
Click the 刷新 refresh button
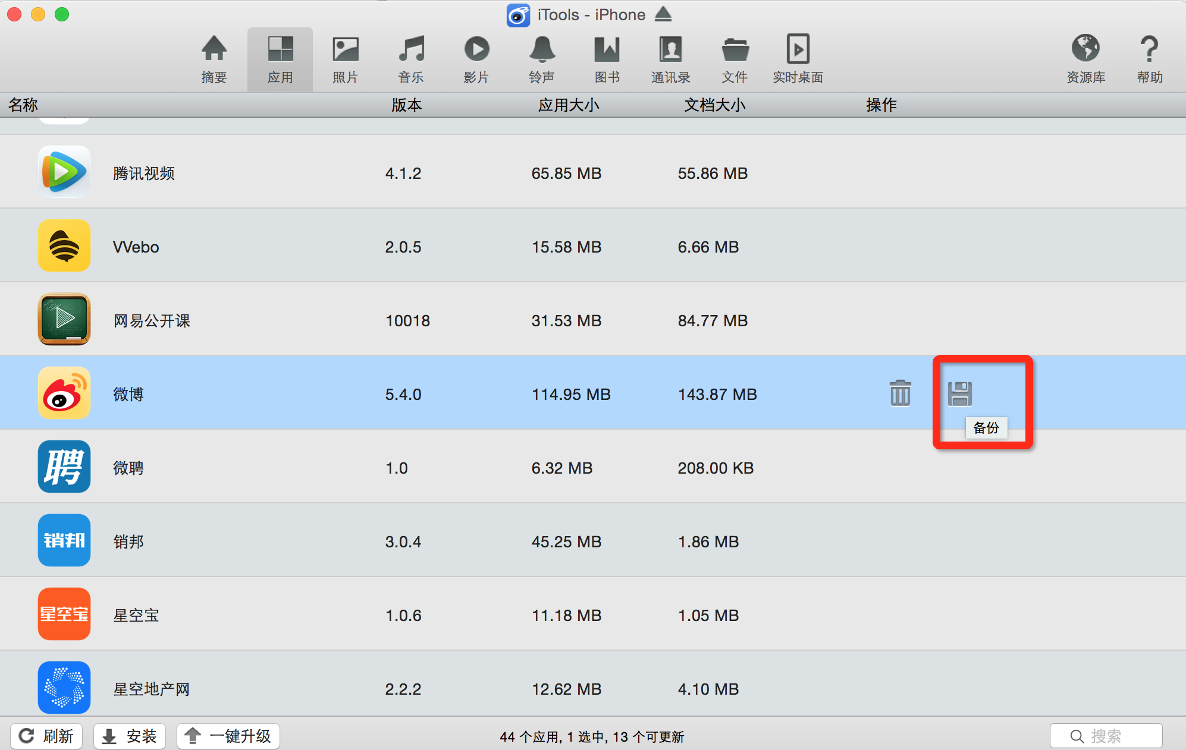click(x=46, y=736)
